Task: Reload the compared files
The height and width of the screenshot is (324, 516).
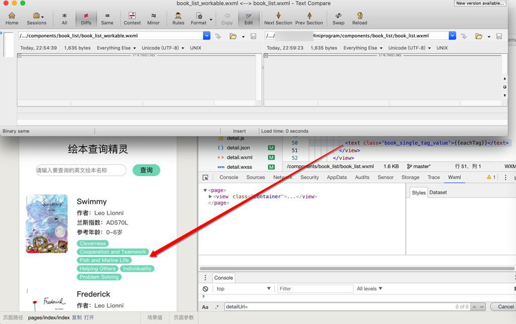Action: point(359,19)
